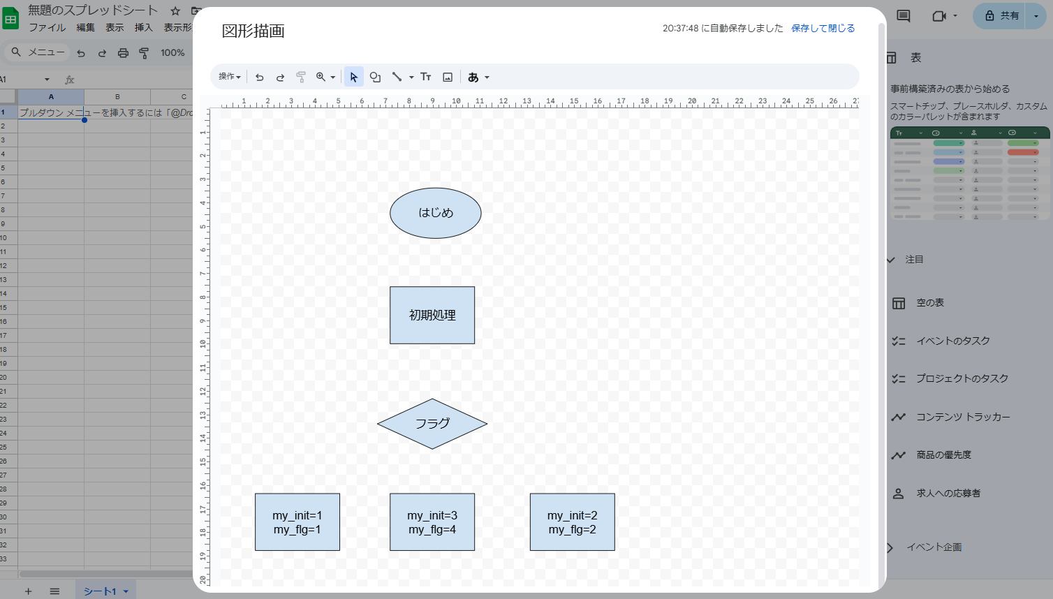This screenshot has height=599, width=1053.
Task: Expand the イベント企画 section
Action: pos(890,547)
